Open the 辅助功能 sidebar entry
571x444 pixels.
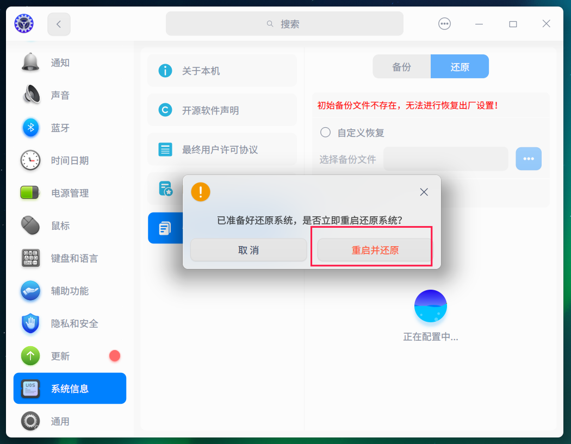70,291
